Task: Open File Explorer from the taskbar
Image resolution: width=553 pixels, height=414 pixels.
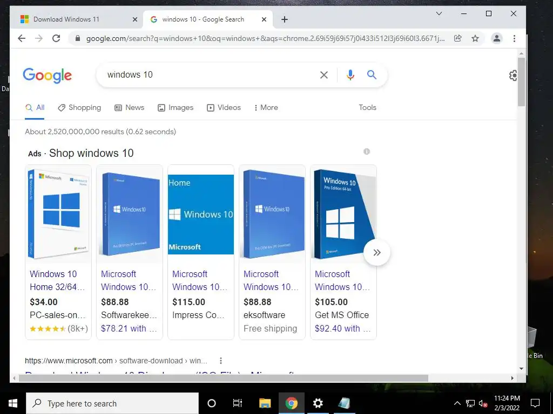Action: tap(265, 403)
